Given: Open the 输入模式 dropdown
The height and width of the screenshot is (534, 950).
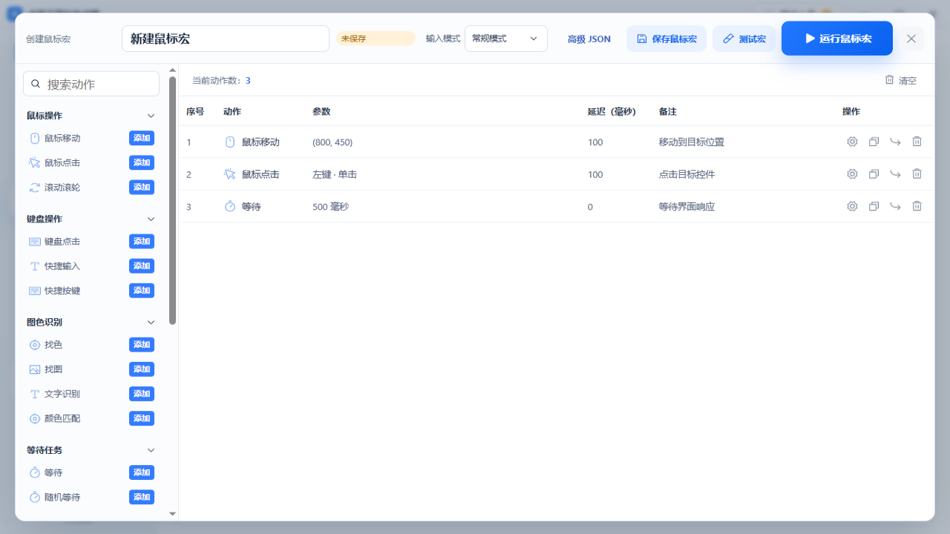Looking at the screenshot, I should (505, 39).
